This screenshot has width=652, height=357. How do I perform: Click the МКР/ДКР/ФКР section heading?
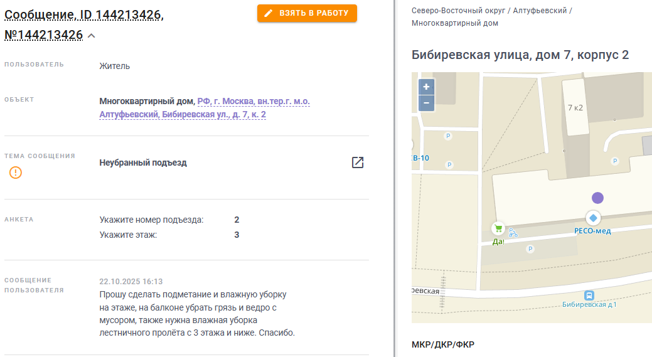443,344
